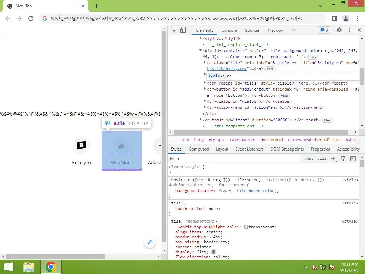365x274 pixels.
Task: Close the New Tab tab
Action: click(x=83, y=6)
